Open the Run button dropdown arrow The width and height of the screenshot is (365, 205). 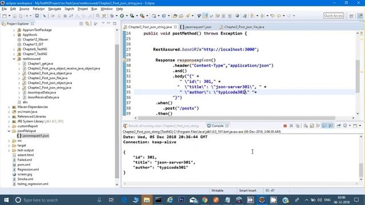(x=127, y=16)
